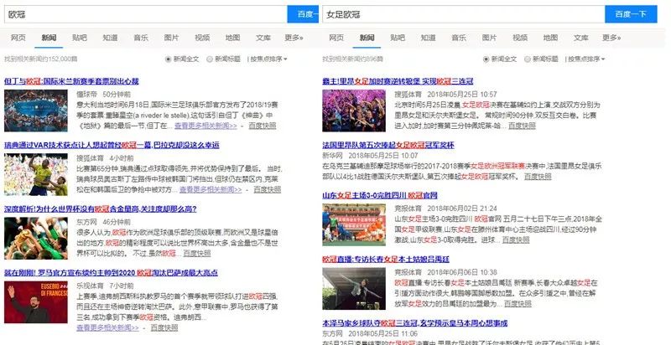Open the 文库 tab on the 女足欧冠 results page
The height and width of the screenshot is (345, 671).
click(x=581, y=38)
